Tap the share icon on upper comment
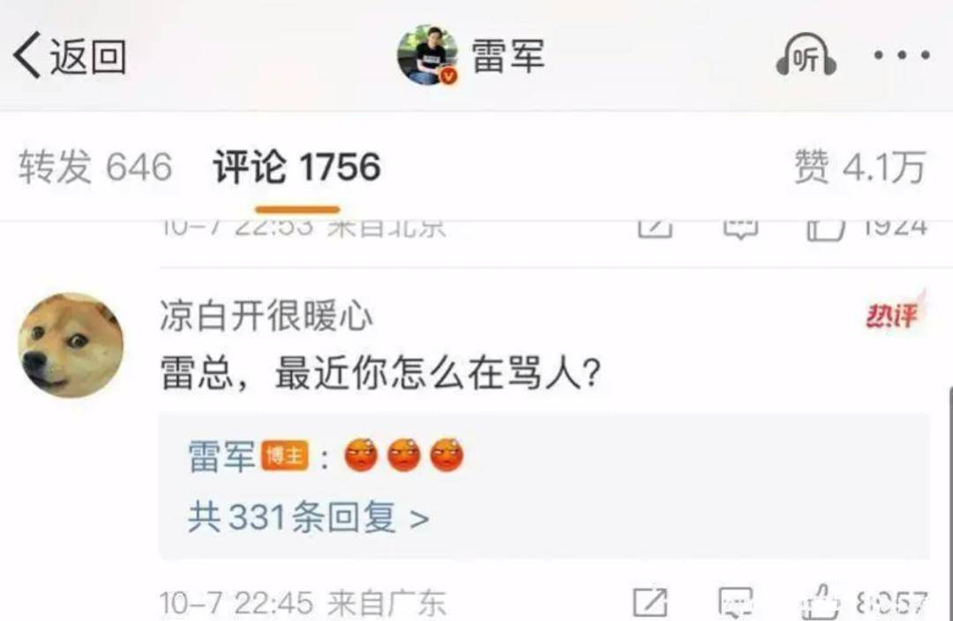The image size is (953, 621). coord(655,228)
